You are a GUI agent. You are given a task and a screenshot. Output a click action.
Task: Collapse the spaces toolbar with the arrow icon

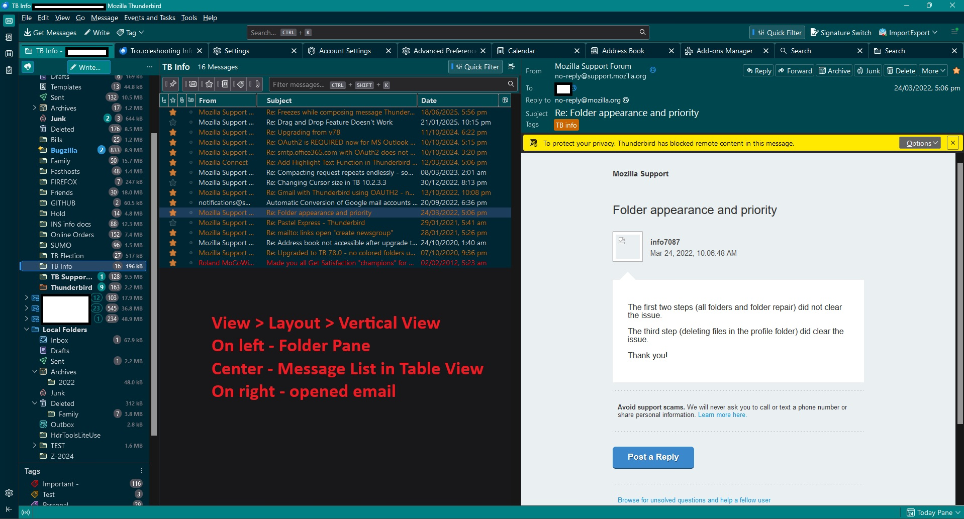[9, 509]
